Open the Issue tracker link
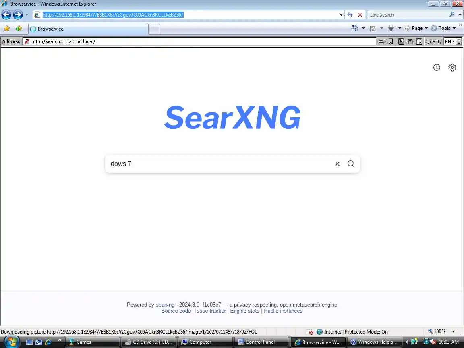Viewport: 464px width, 348px height. click(210, 311)
